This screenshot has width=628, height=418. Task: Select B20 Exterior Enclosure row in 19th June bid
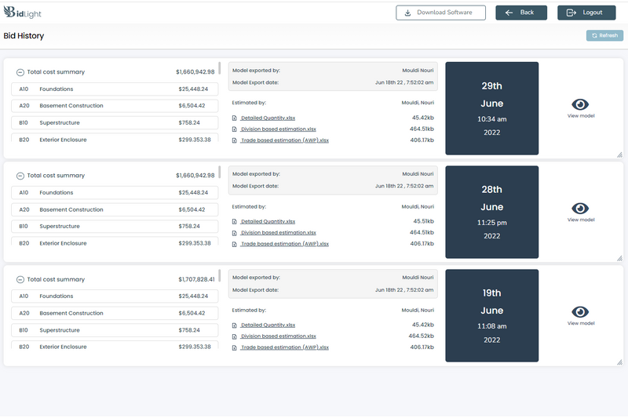coord(115,345)
